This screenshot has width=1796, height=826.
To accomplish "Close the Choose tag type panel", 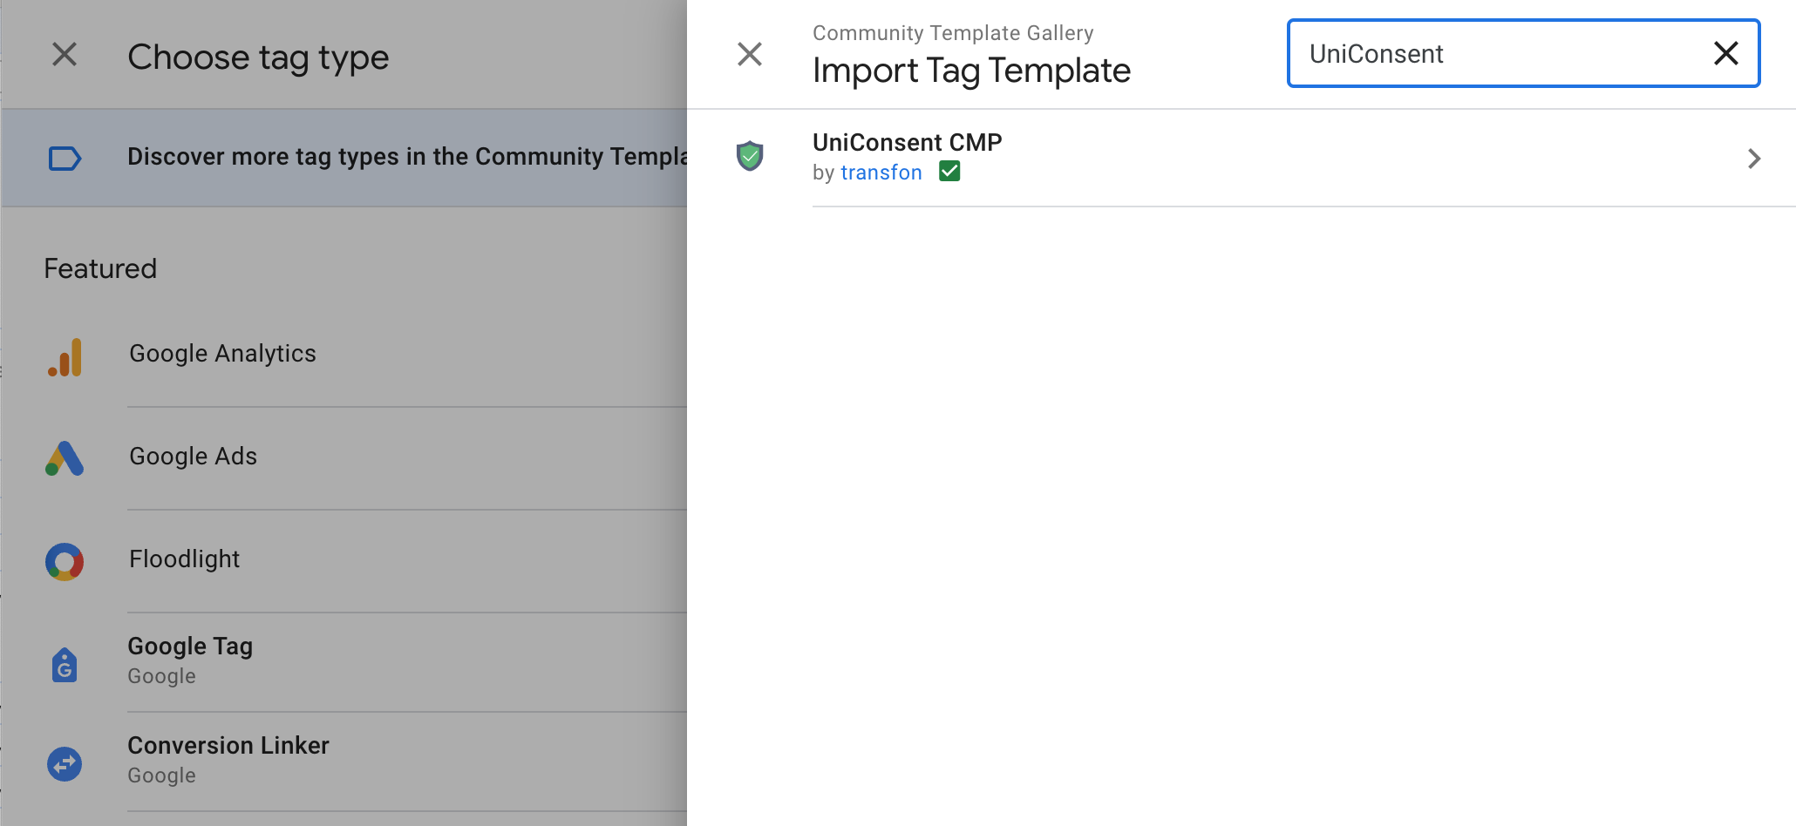I will [65, 55].
